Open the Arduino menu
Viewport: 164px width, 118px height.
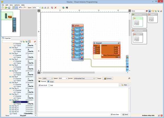(17, 5)
